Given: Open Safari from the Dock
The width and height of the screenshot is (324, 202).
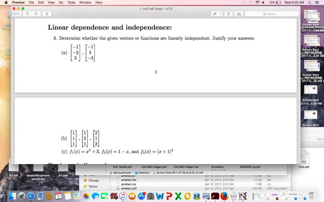Looking at the screenshot, I should coord(31,196).
